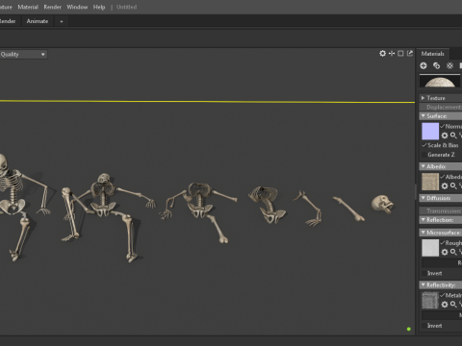
Task: Click the green status dot in viewport
Action: 409,329
